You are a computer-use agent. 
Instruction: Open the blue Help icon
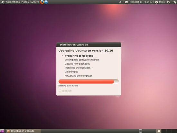46,2
